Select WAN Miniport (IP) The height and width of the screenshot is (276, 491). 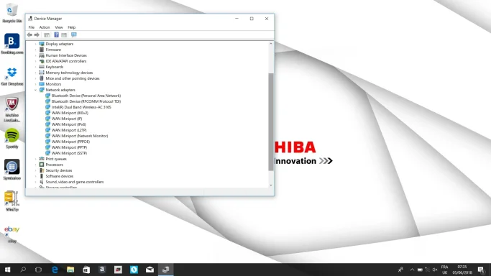click(x=67, y=119)
